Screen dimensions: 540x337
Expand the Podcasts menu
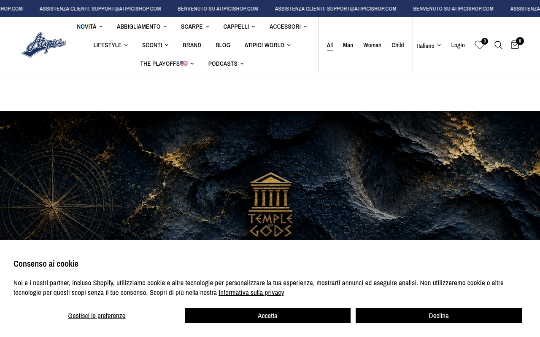[226, 64]
